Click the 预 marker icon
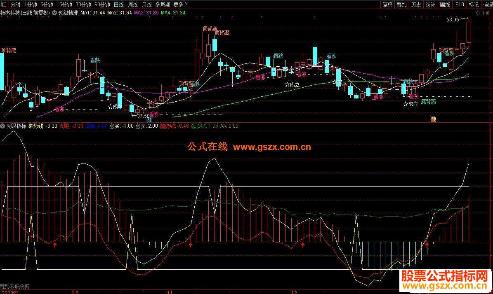Viewport: 493px width, 294px height. 433,119
